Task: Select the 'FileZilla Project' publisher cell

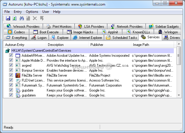Action: pyautogui.click(x=100, y=75)
